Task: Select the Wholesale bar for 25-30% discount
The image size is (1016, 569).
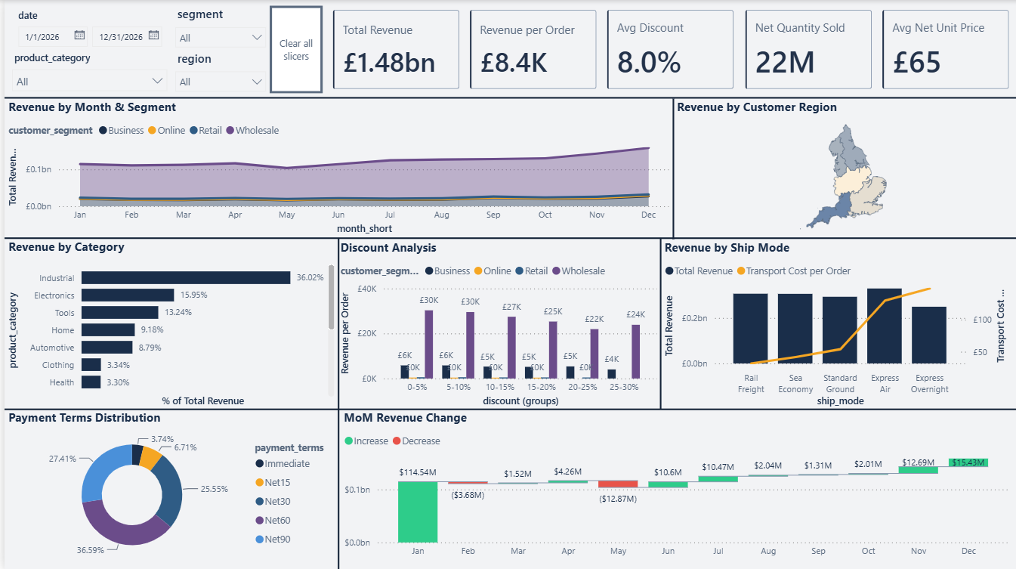Action: (x=636, y=351)
